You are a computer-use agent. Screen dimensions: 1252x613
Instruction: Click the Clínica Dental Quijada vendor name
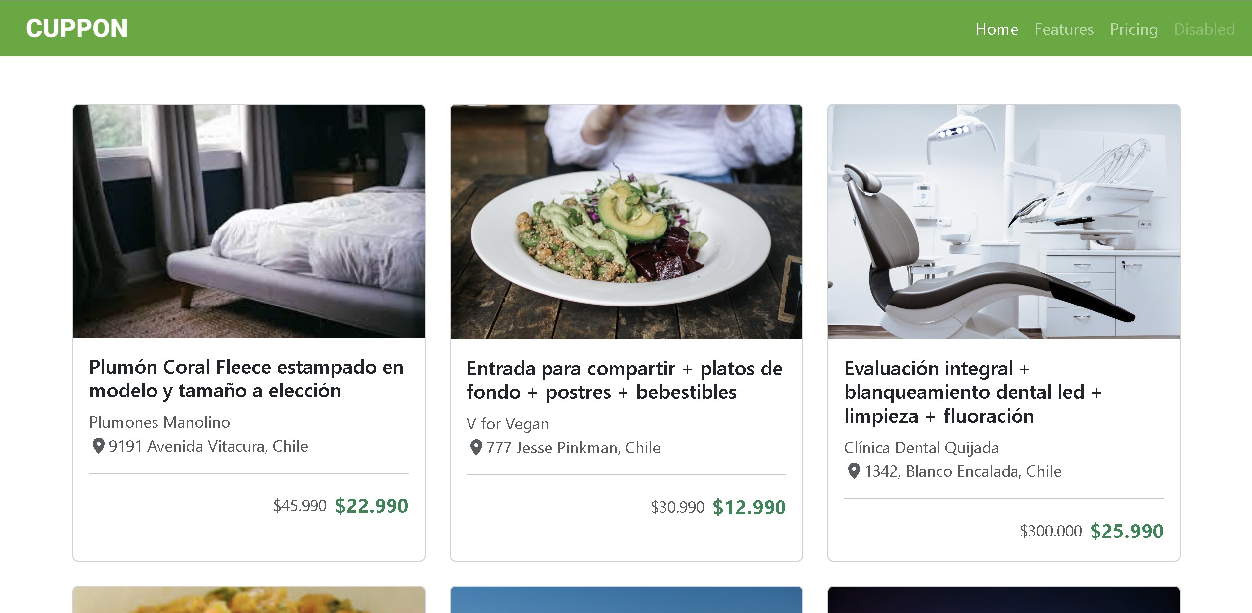[x=921, y=447]
